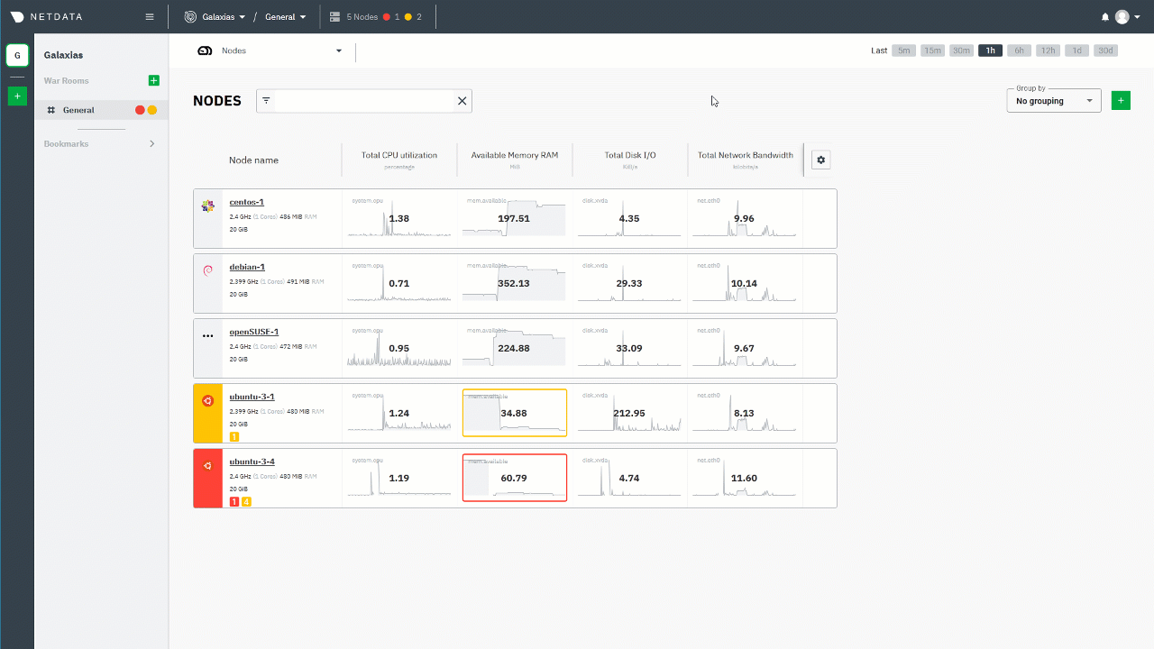Click the ubuntu-3-4 Ubuntu icon
This screenshot has width=1154, height=649.
[208, 466]
